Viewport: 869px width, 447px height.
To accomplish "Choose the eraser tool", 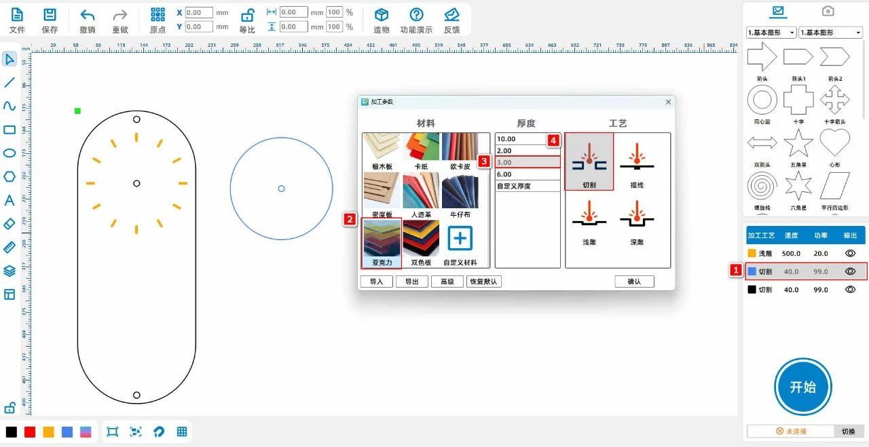I will coord(10,223).
